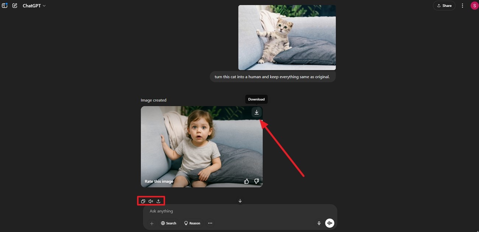Image resolution: width=479 pixels, height=232 pixels.
Task: Click the plus icon to attach files
Action: pos(151,224)
